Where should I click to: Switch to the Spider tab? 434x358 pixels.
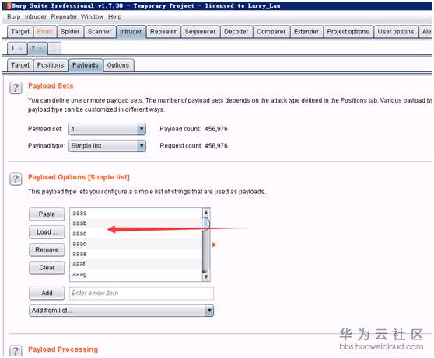click(70, 32)
